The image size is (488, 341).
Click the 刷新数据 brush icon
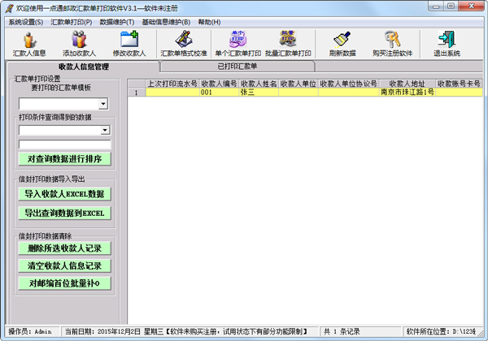pos(342,44)
